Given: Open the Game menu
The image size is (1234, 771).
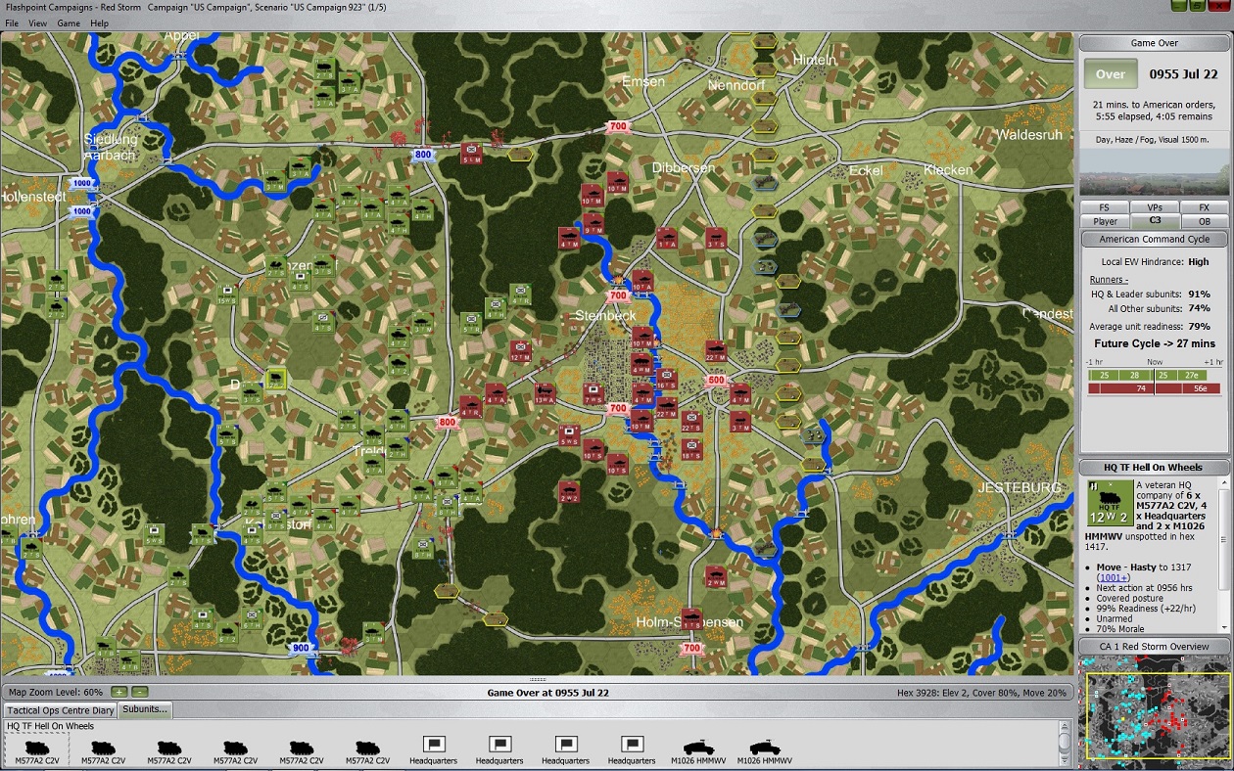Looking at the screenshot, I should click(x=69, y=23).
